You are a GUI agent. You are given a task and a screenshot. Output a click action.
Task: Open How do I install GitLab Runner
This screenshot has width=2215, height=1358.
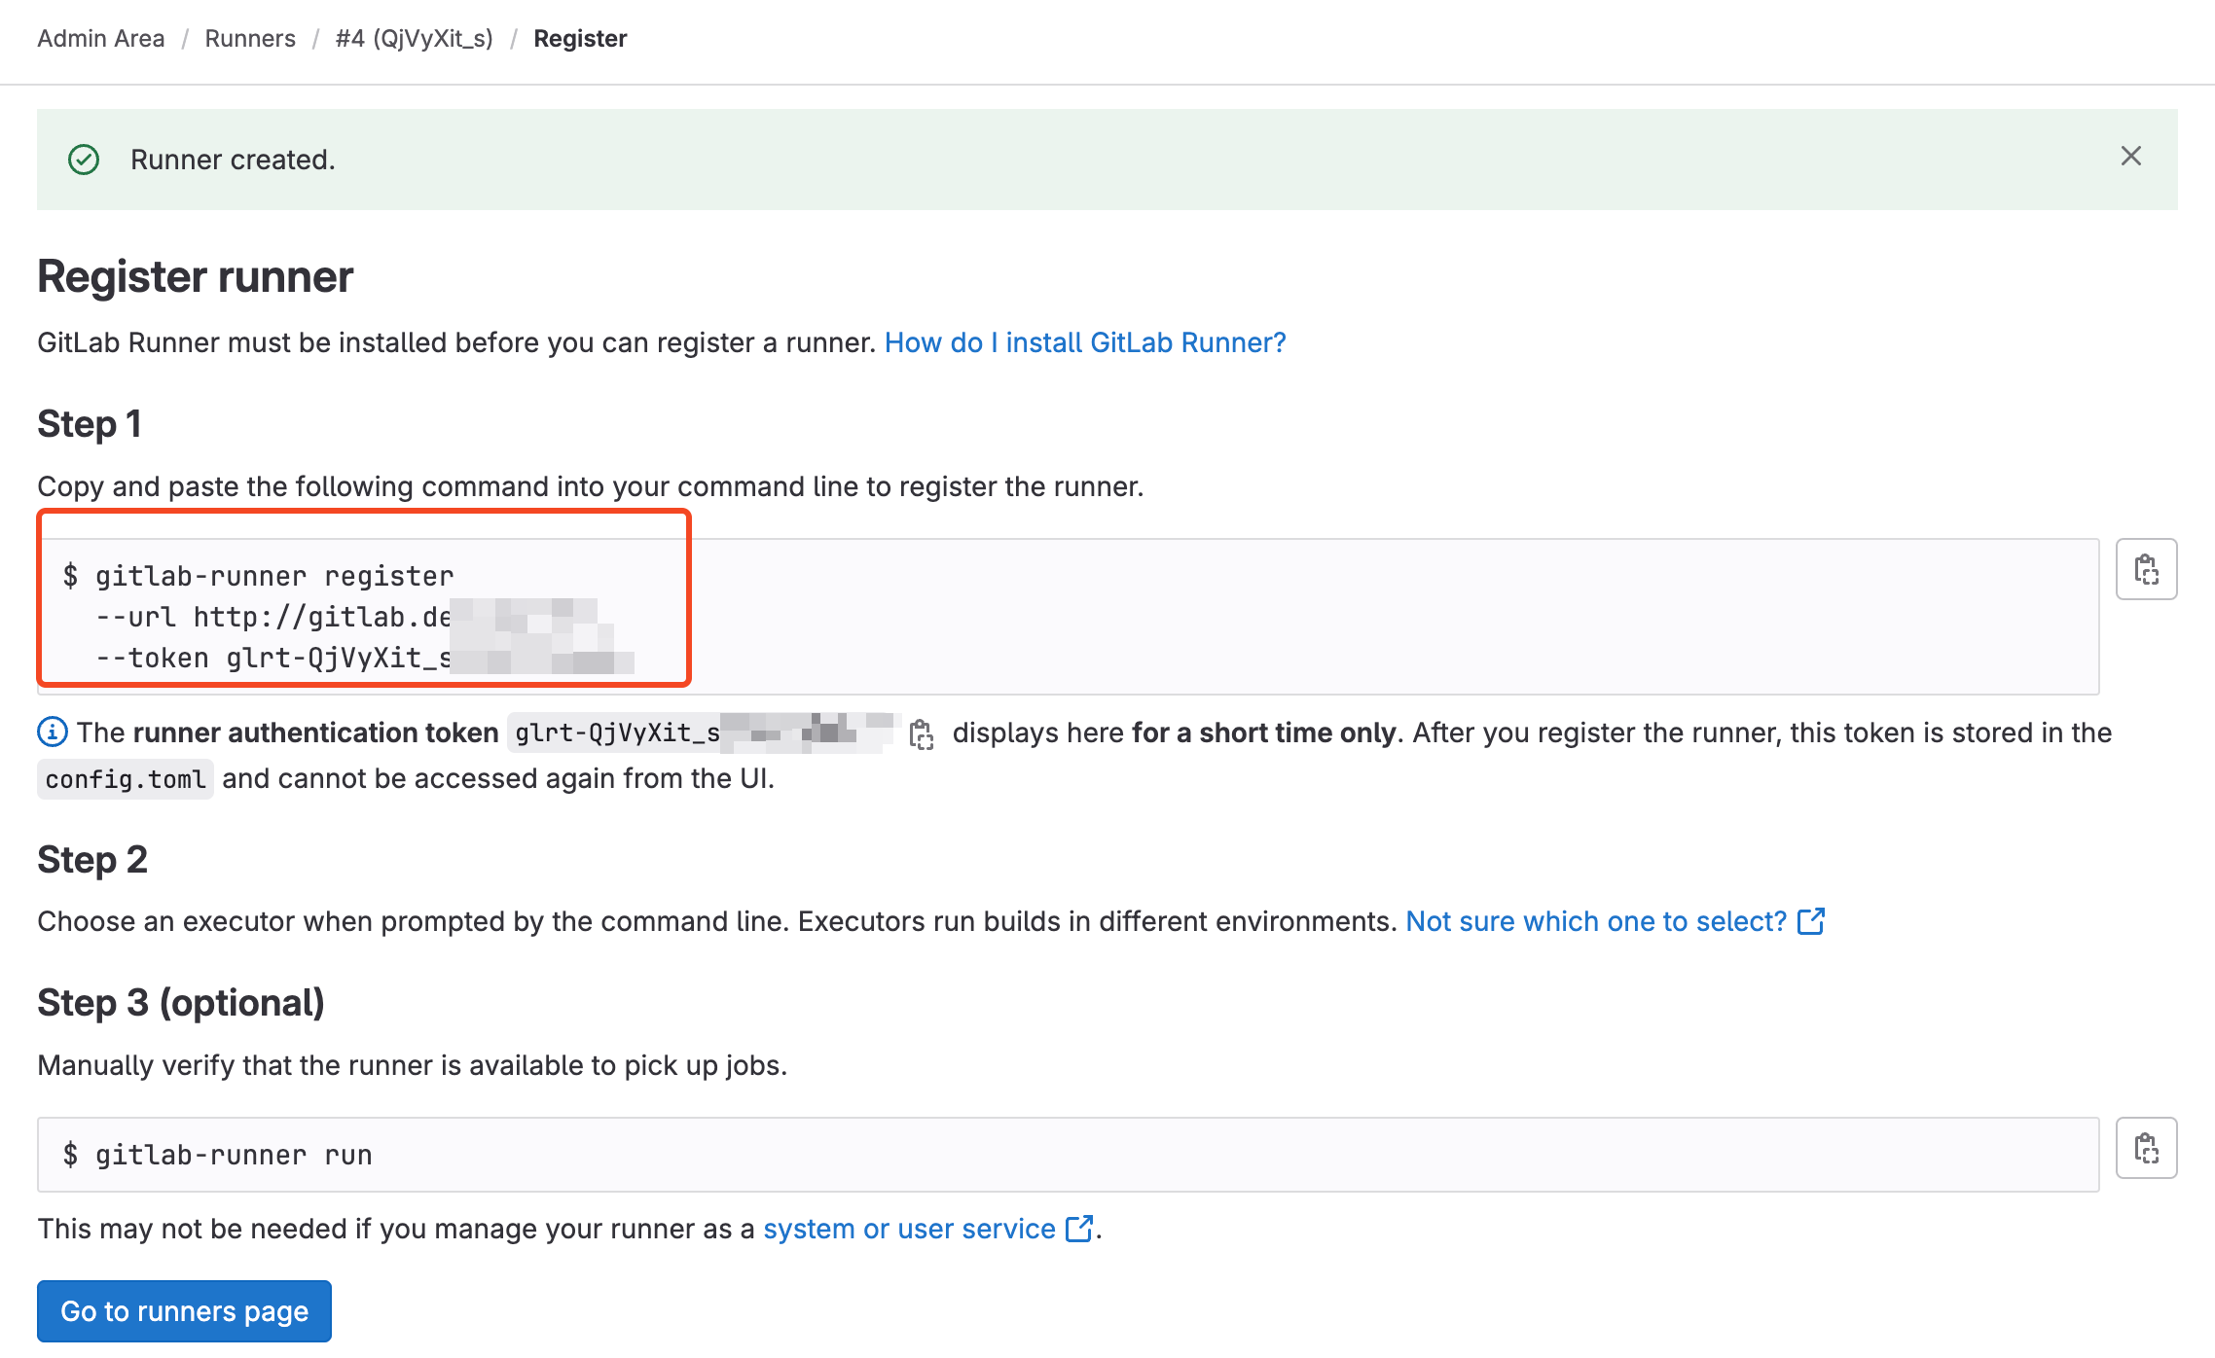[1085, 342]
